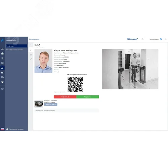Click the name Абаров Иван Альберлович
The image size is (168, 168).
click(x=66, y=50)
